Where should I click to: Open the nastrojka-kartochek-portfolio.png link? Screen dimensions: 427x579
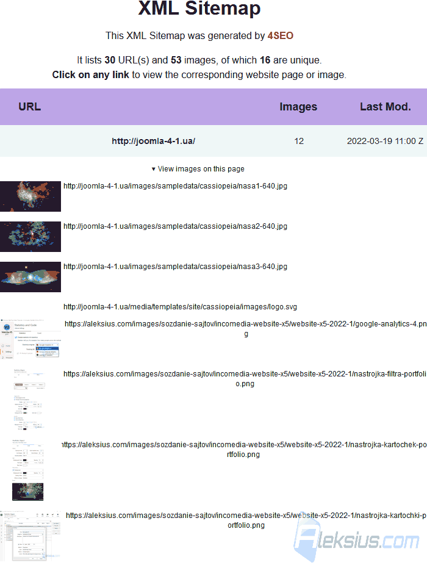pos(244,450)
